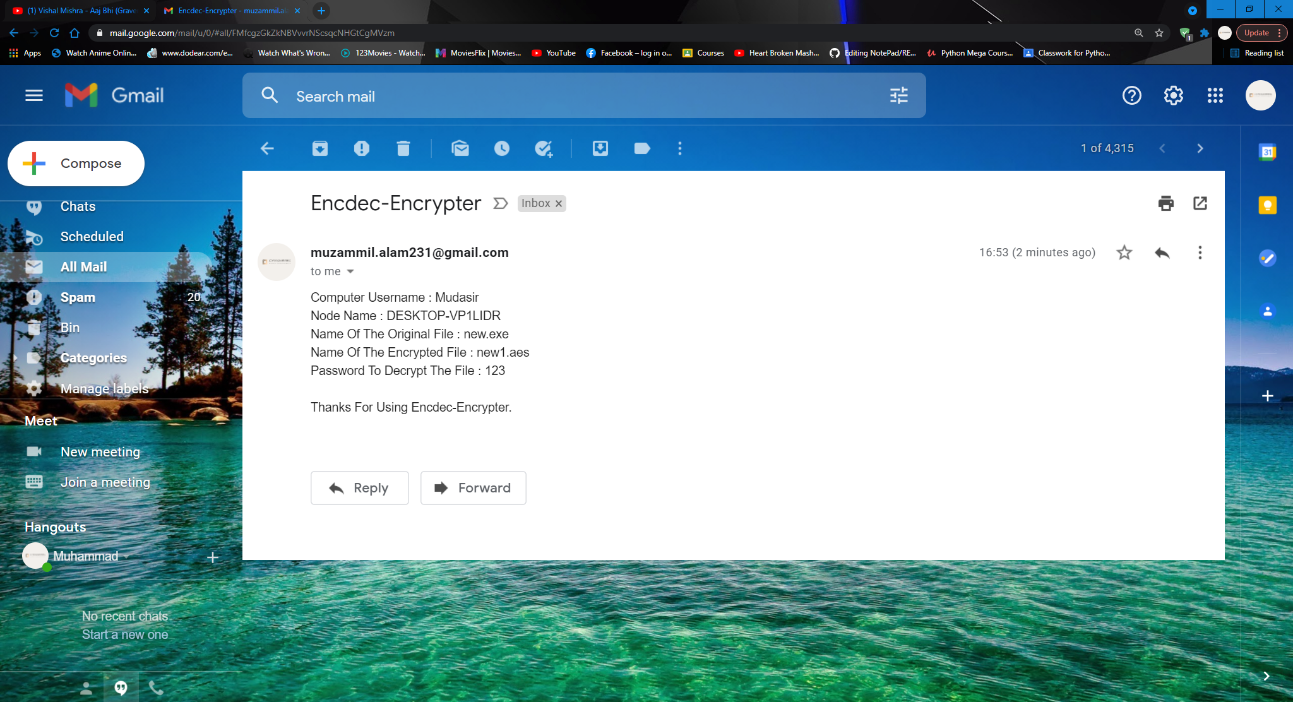Open the Labels tag icon
This screenshot has width=1293, height=702.
(x=642, y=148)
